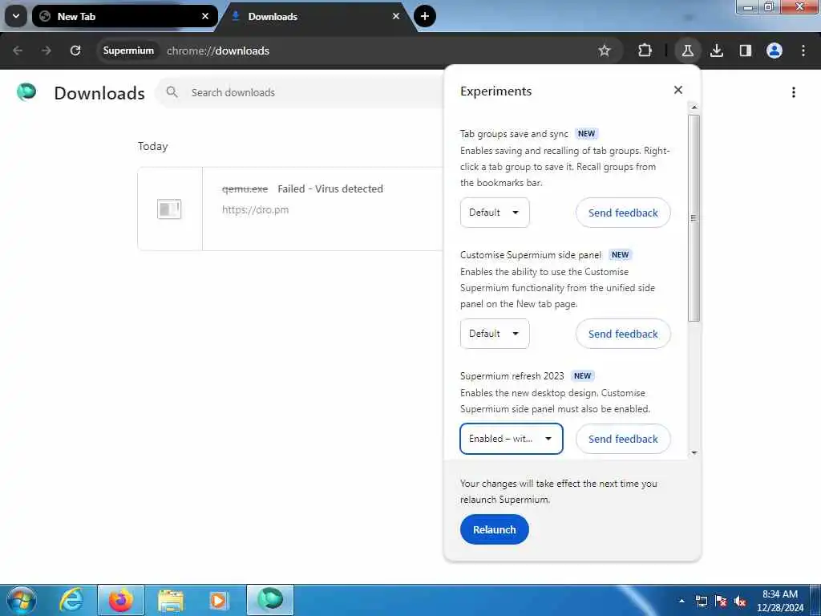Open the Windows Start menu

pyautogui.click(x=21, y=600)
